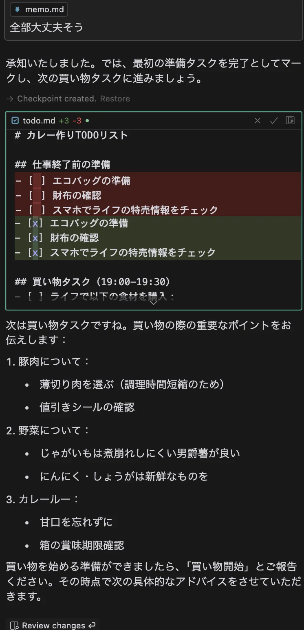Click the reject (X) icon on todo.md diff
The width and height of the screenshot is (304, 630).
pos(258,121)
